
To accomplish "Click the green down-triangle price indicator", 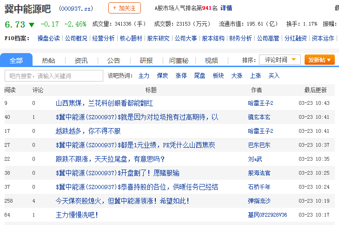I will pos(32,25).
